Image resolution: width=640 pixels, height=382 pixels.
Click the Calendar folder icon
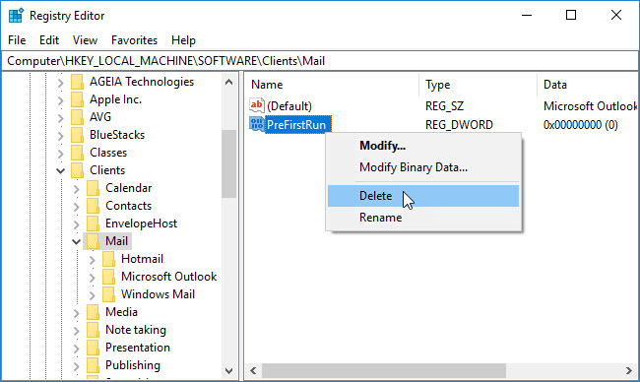(94, 188)
